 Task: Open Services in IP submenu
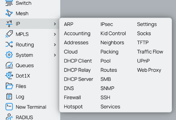[x=110, y=107]
